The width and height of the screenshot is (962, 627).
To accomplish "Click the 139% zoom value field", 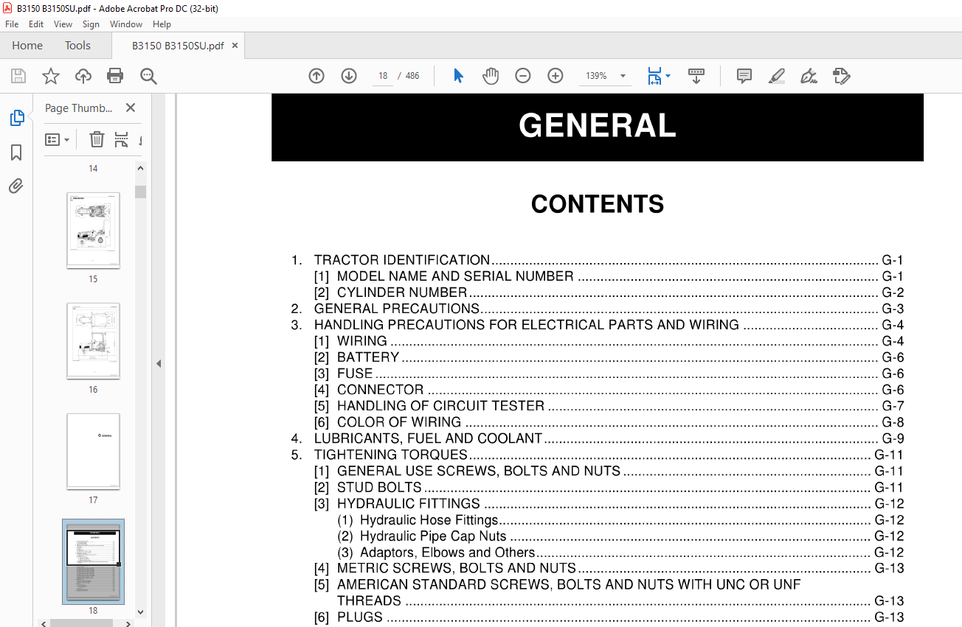I will coord(596,76).
